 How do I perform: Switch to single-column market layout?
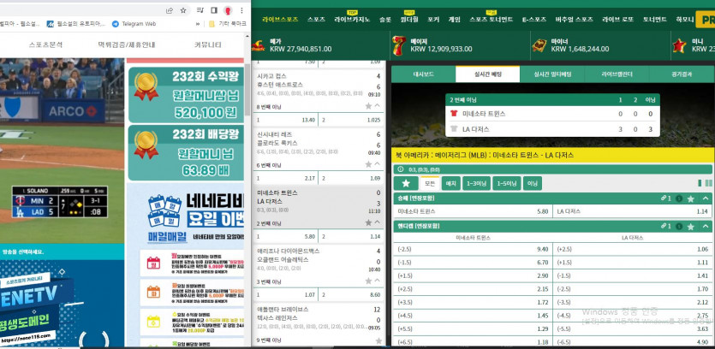pyautogui.click(x=700, y=183)
